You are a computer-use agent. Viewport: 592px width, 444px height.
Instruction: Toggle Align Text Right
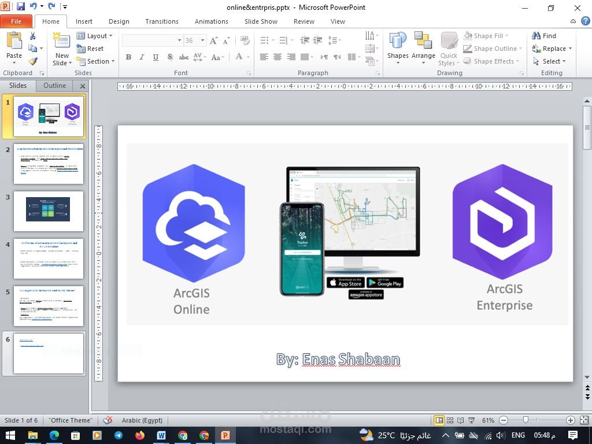click(x=291, y=57)
